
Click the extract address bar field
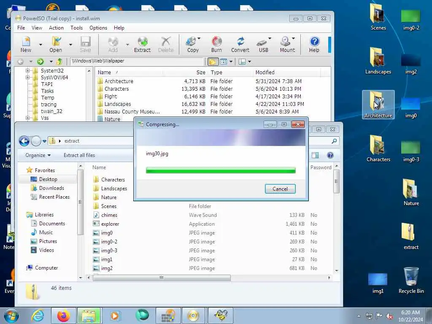point(91,141)
